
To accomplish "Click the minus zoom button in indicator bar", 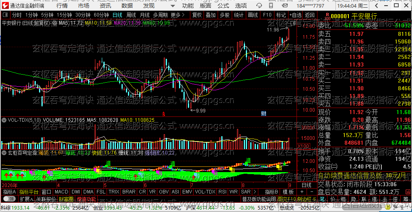I will [x=312, y=192].
